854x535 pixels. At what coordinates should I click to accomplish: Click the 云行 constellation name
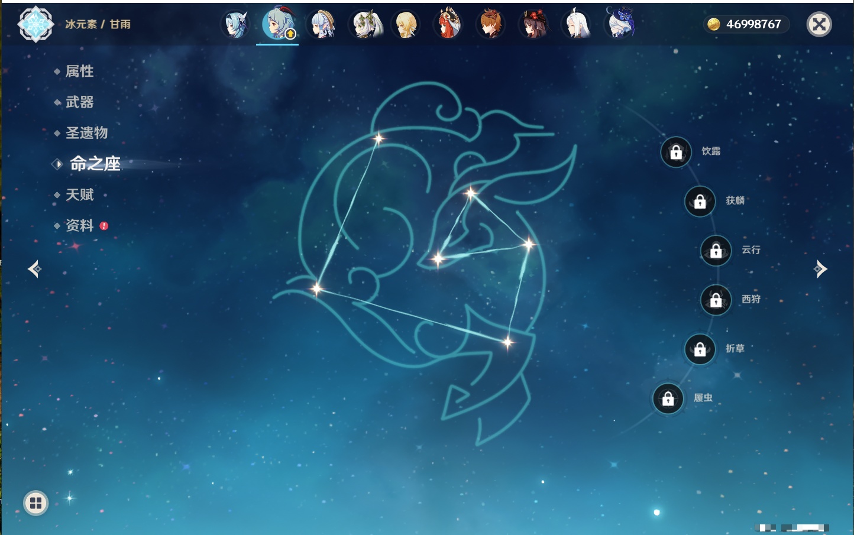coord(751,250)
